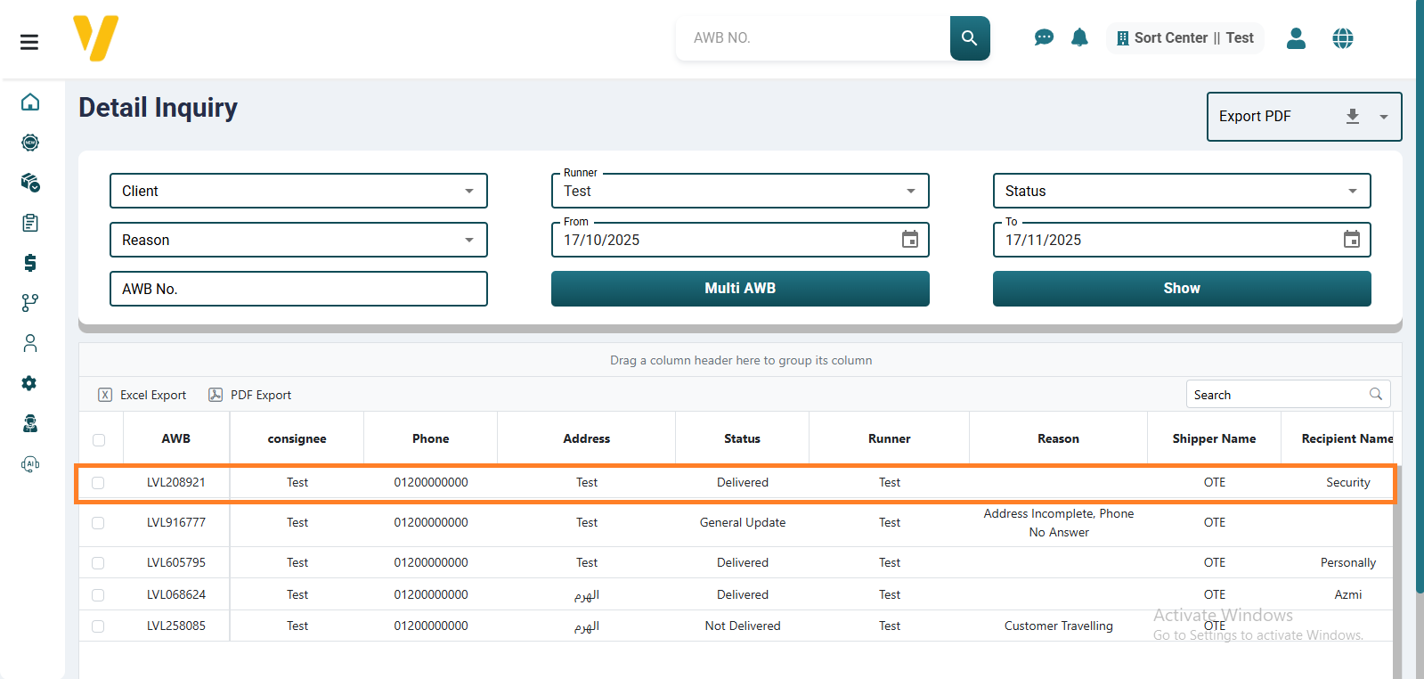Click the AWB search magnifier button
1424x679 pixels.
(x=969, y=38)
